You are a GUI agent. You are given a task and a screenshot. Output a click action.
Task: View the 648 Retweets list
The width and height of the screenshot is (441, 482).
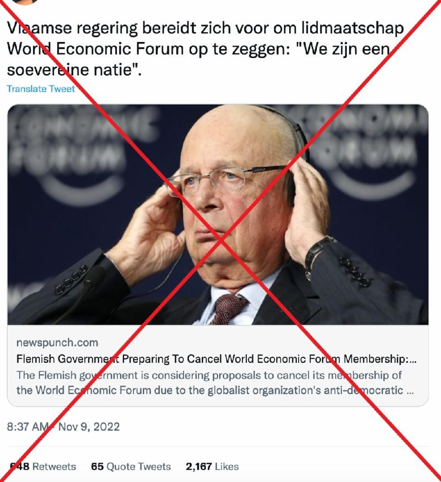coord(43,466)
